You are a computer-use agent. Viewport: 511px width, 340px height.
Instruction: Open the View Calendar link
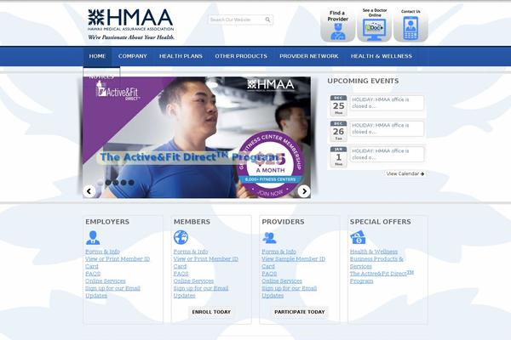[405, 173]
